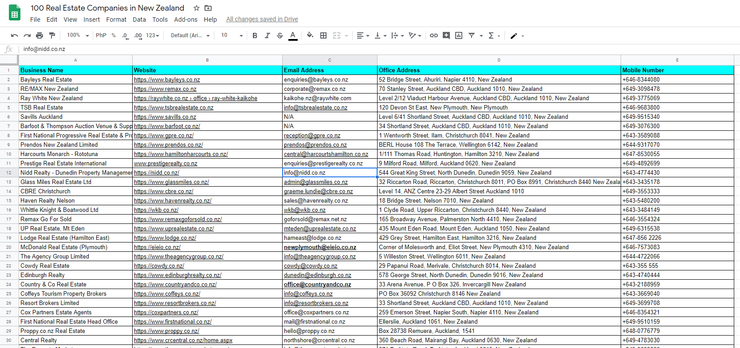Screen dimensions: 740x348
Task: Click the document title text
Action: pyautogui.click(x=107, y=8)
